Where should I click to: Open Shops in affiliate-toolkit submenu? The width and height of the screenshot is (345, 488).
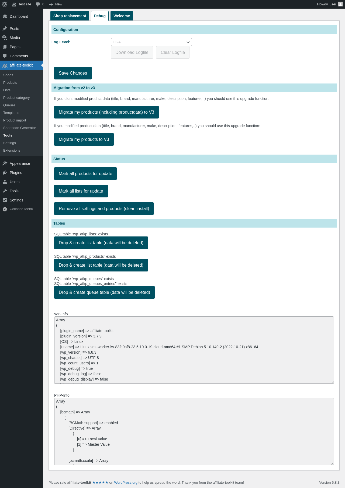(8, 75)
